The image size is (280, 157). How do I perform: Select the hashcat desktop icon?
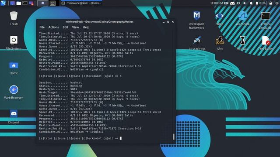(x=242, y=43)
